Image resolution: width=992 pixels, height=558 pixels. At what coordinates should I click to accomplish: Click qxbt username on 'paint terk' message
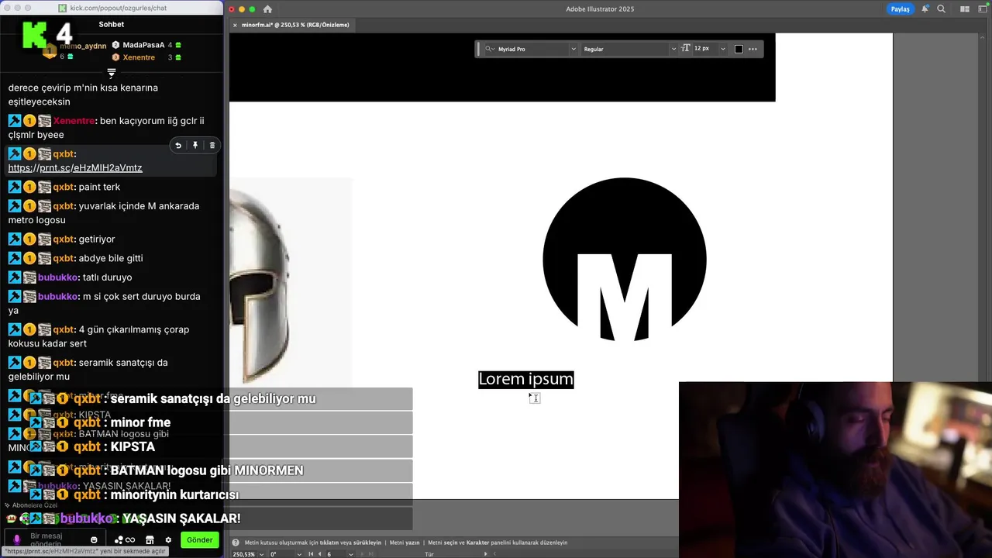tap(64, 187)
